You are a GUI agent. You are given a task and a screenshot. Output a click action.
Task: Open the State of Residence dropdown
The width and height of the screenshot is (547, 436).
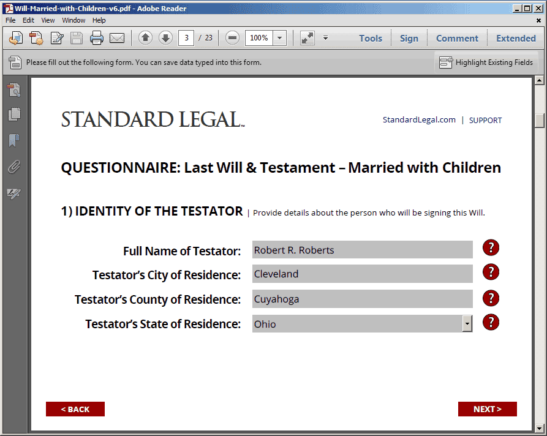tap(467, 324)
